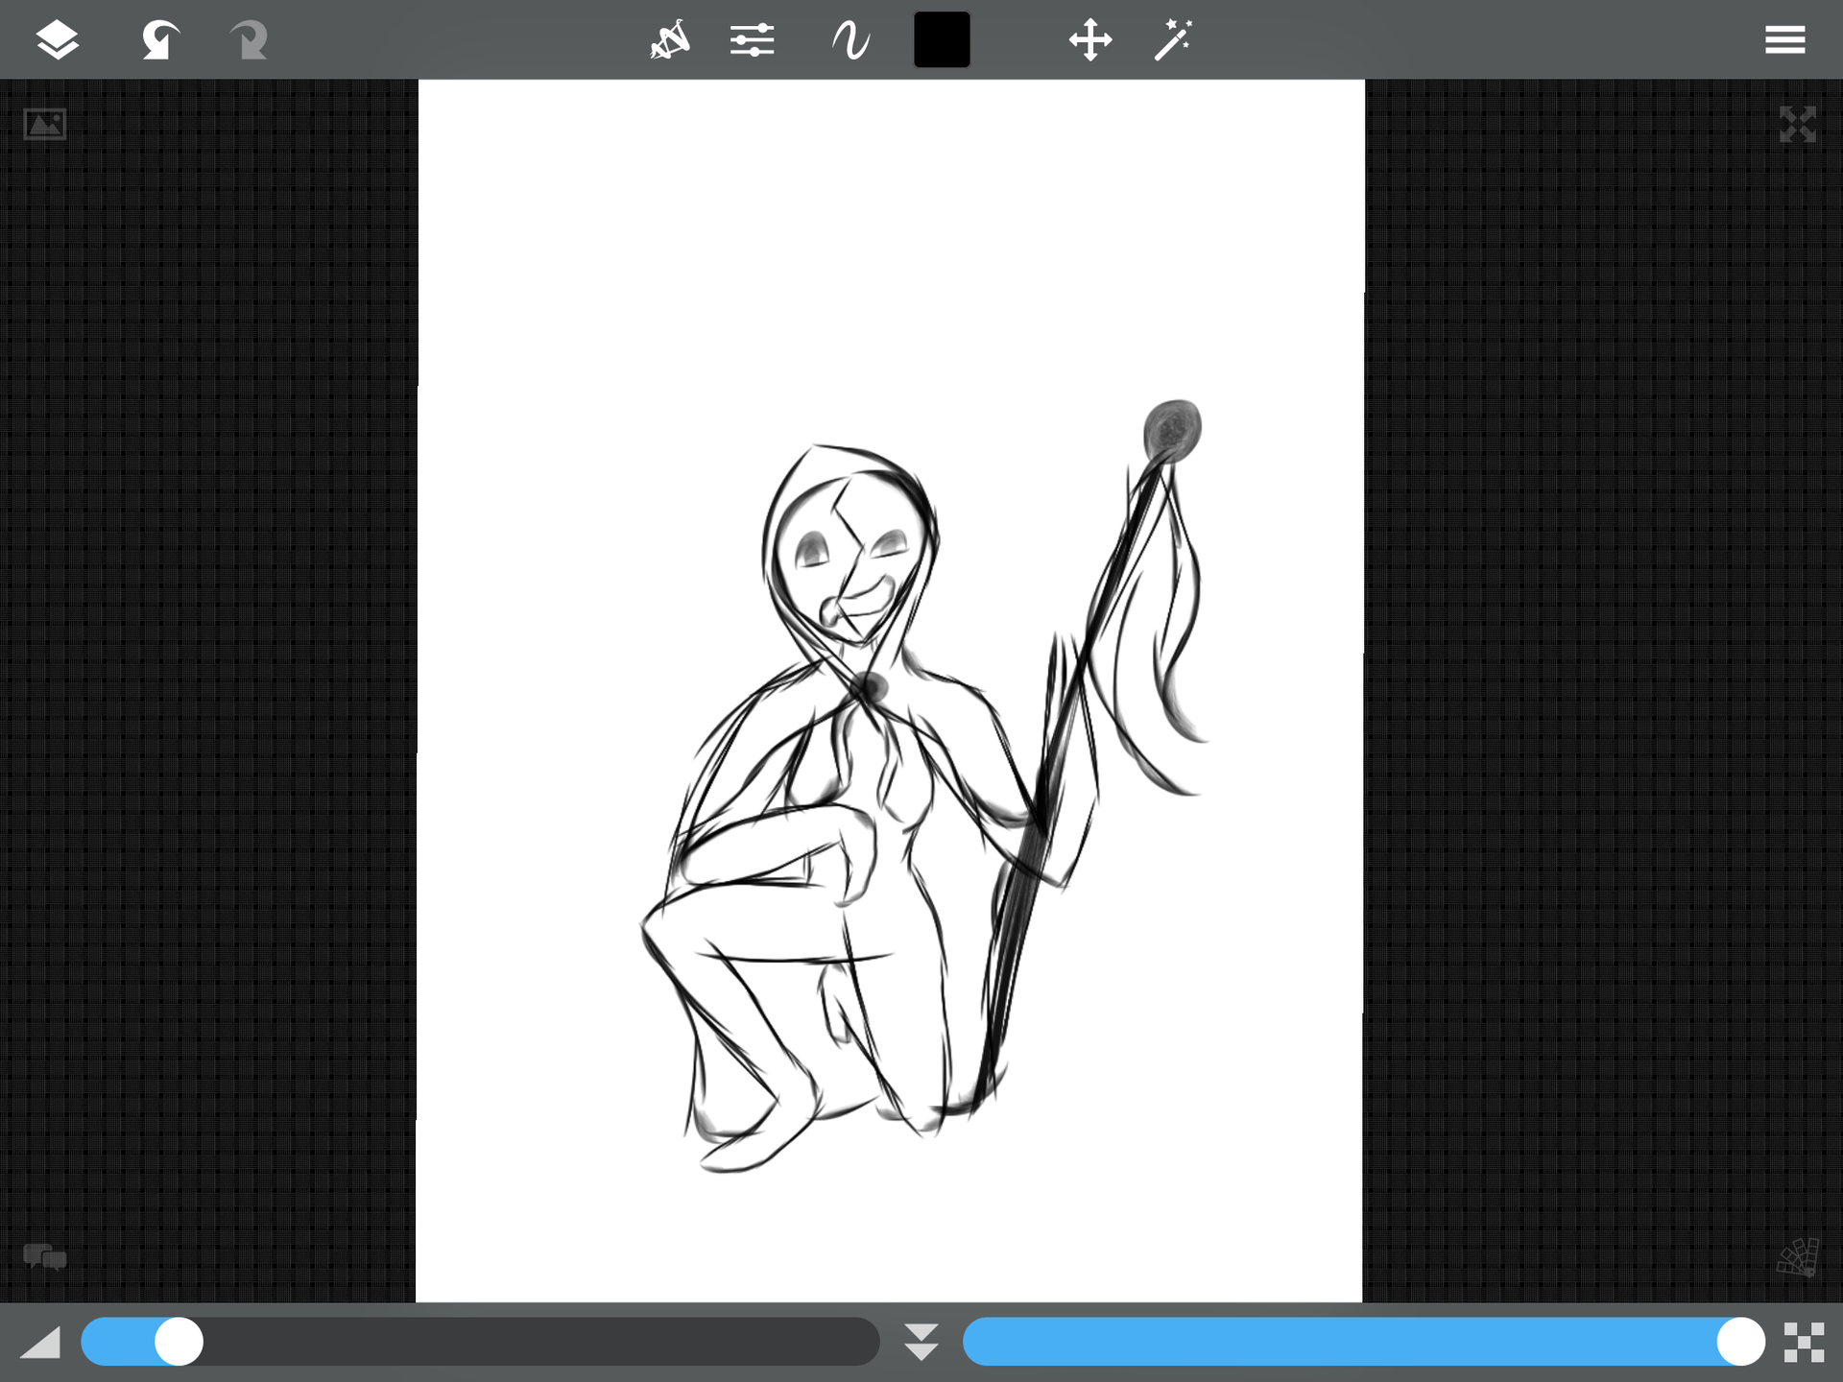1843x1382 pixels.
Task: Open the hamburger main menu
Action: [1784, 40]
